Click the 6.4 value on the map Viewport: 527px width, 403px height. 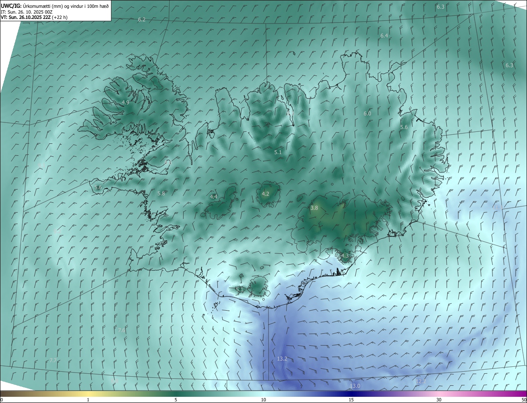pyautogui.click(x=384, y=35)
